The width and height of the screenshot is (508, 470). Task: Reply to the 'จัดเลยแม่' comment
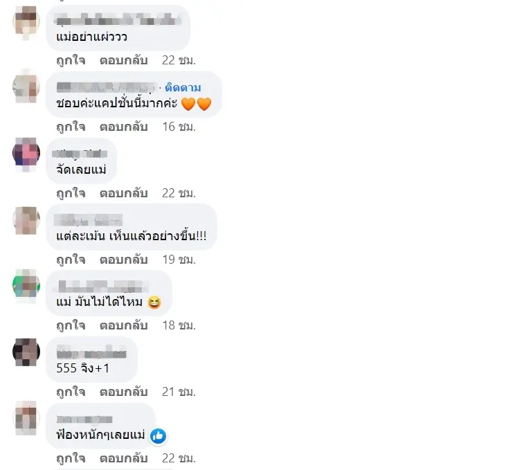124,193
